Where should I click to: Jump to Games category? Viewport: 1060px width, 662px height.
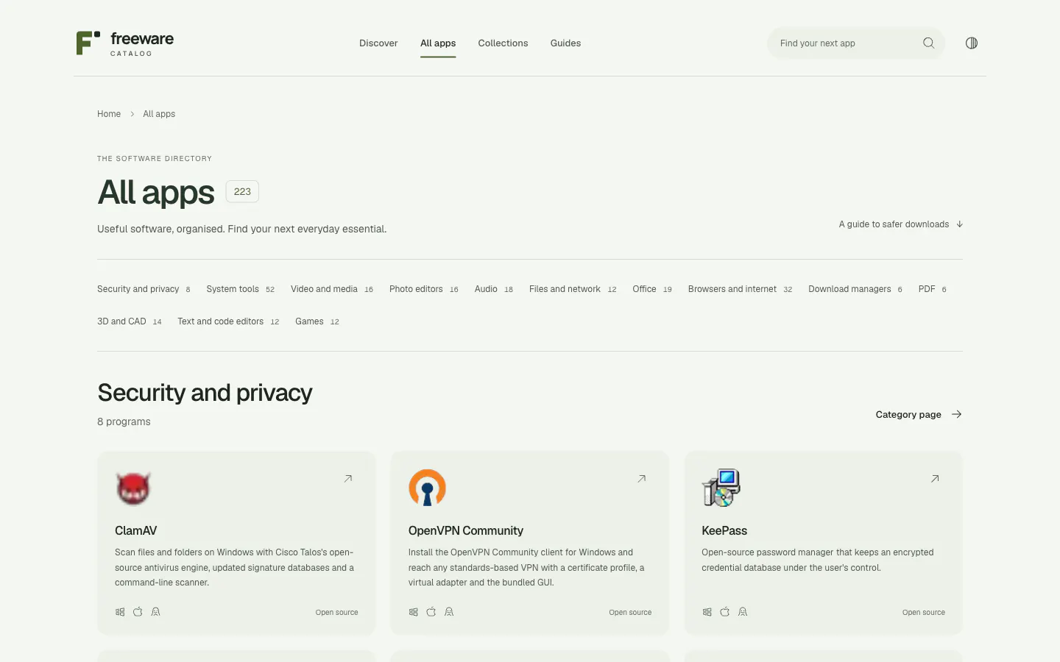(317, 321)
